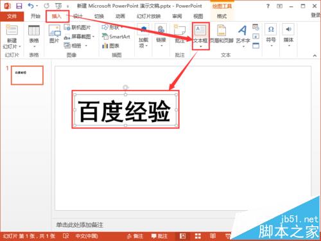321x241 pixels.
Task: Switch to the 设计 ribbon tab
Action: point(78,16)
